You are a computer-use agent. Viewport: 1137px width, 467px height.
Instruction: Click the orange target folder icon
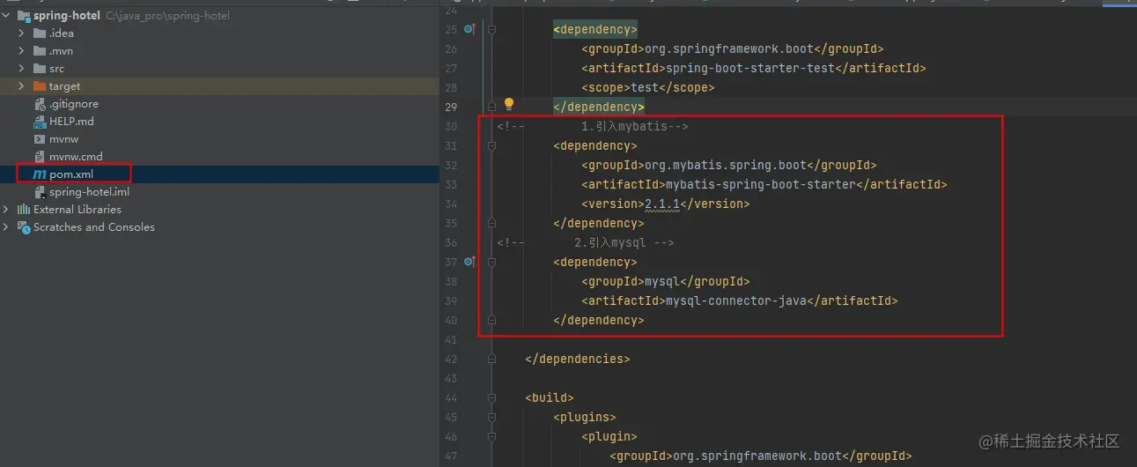40,86
